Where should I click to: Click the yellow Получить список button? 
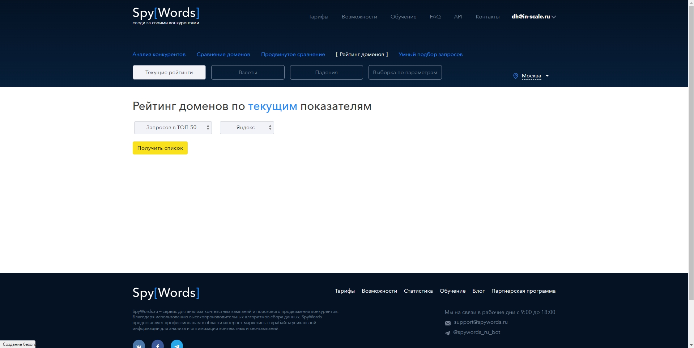pos(160,148)
